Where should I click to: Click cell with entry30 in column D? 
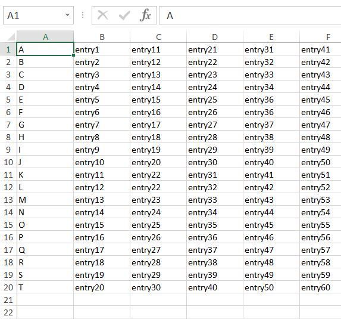(215, 162)
